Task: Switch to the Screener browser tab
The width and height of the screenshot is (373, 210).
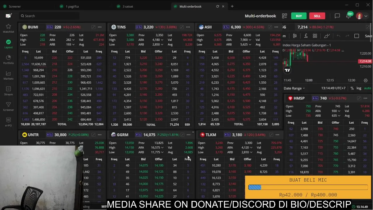Action: tap(15, 6)
